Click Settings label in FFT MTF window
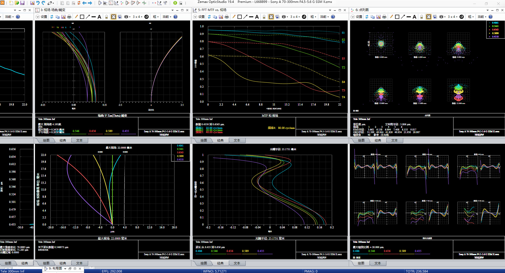The width and height of the screenshot is (505, 273). pyautogui.click(x=201, y=17)
